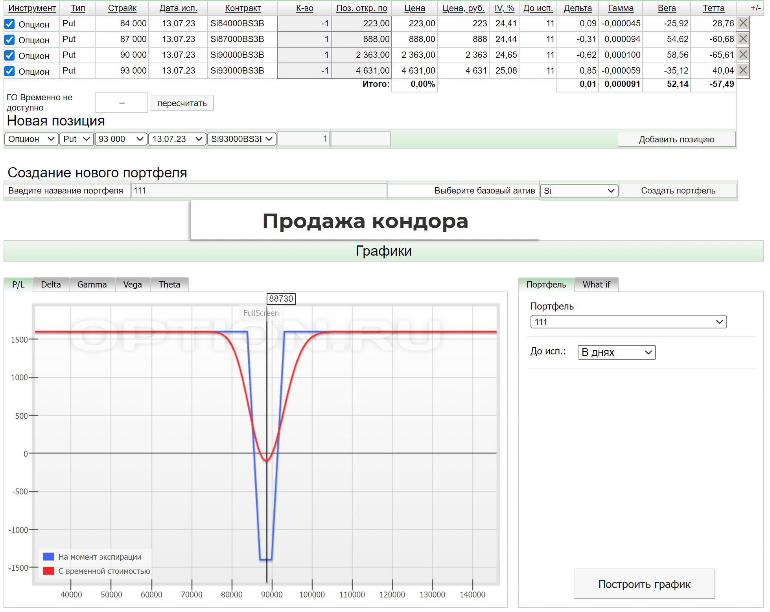The width and height of the screenshot is (770, 612).
Task: Click the red time value legend swatch
Action: pyautogui.click(x=48, y=571)
